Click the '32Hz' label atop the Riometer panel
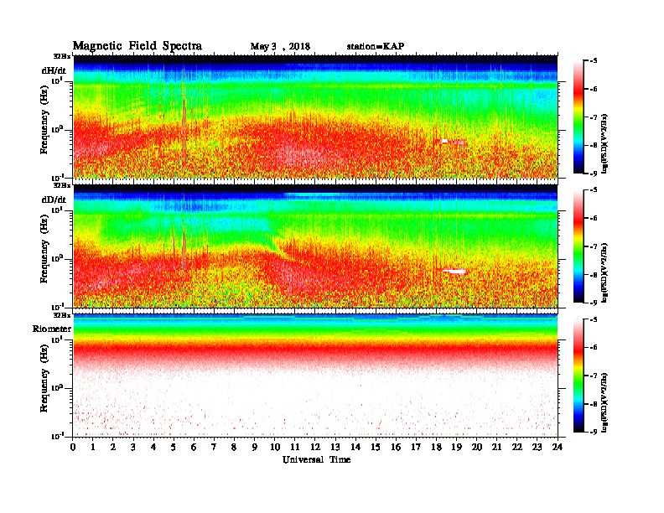Image resolution: width=664 pixels, height=513 pixels. (x=62, y=315)
